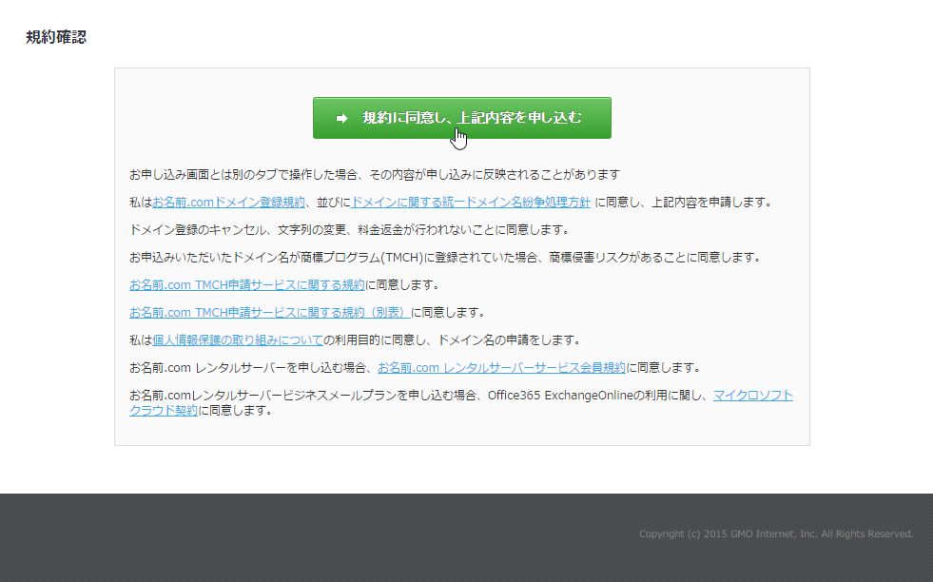The height and width of the screenshot is (582, 933).
Task: Click the text about 別のタブで操作した場合
Action: coord(375,175)
